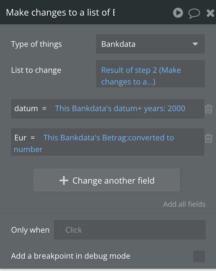Delete the datum field change via trash icon
This screenshot has height=271, width=216.
click(x=209, y=109)
